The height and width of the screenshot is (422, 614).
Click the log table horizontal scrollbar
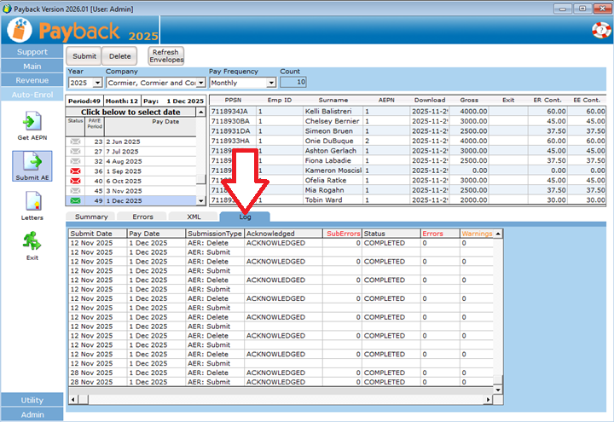[x=281, y=399]
